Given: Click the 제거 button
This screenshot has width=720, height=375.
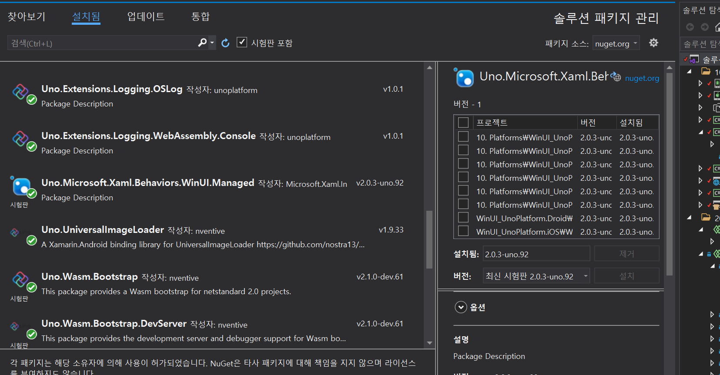Looking at the screenshot, I should point(627,254).
